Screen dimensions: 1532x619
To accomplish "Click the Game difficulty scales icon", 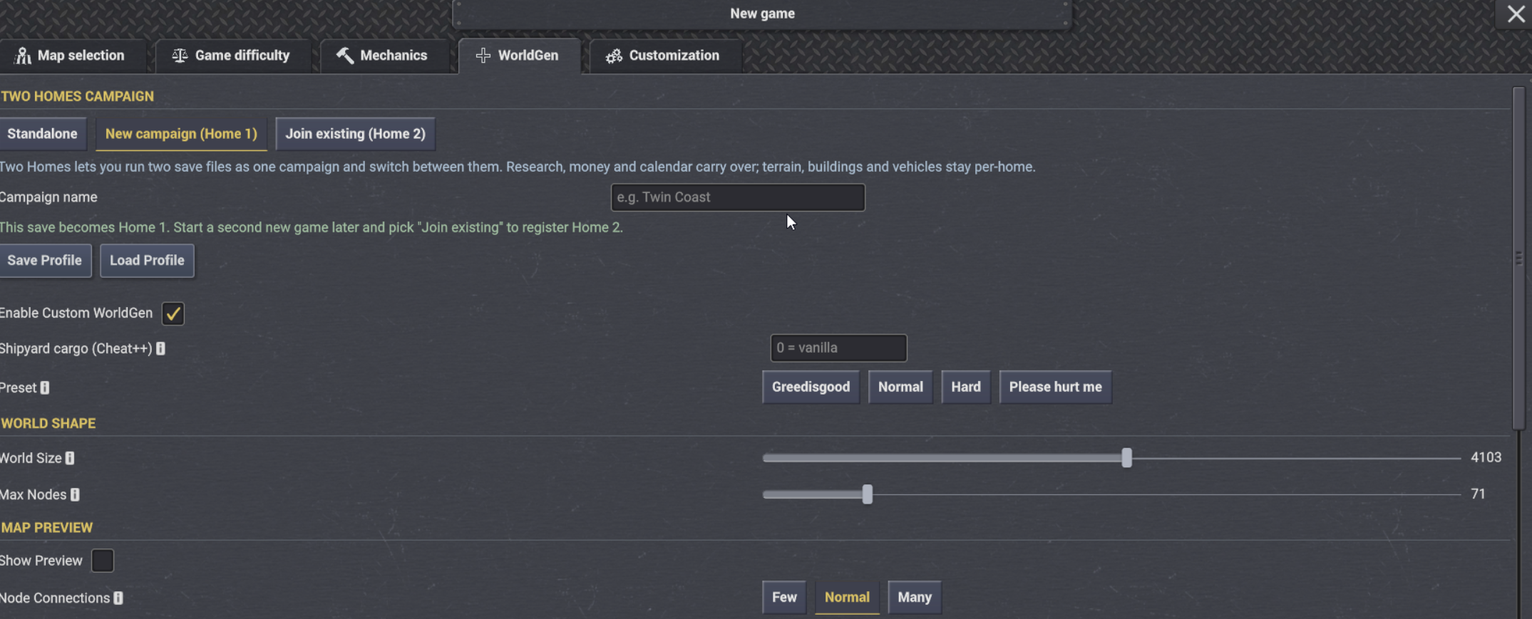I will [180, 56].
